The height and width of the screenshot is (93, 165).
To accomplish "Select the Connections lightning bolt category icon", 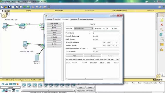I will pyautogui.click(x=18, y=84).
